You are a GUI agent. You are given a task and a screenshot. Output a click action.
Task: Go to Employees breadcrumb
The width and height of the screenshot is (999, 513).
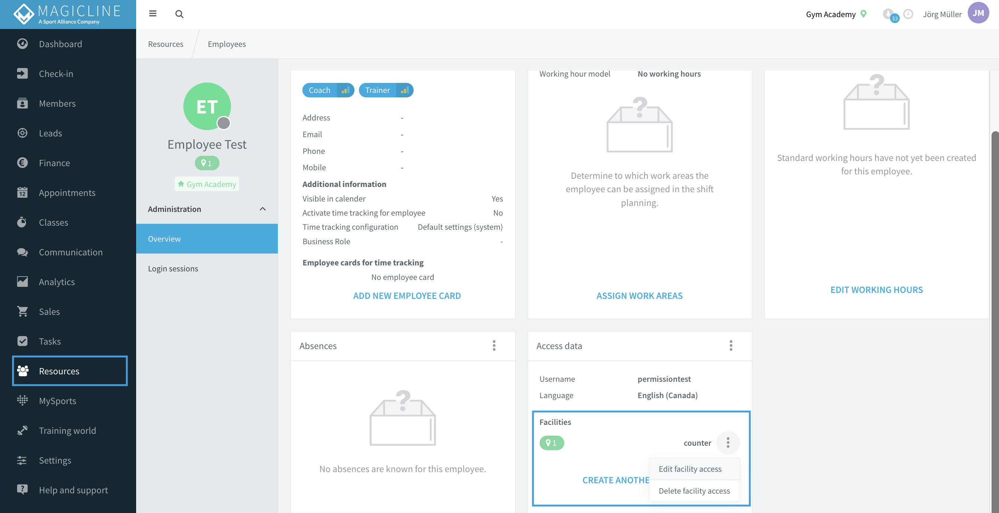pyautogui.click(x=227, y=44)
